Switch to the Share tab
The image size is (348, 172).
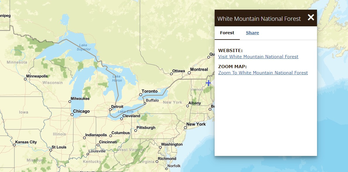252,33
